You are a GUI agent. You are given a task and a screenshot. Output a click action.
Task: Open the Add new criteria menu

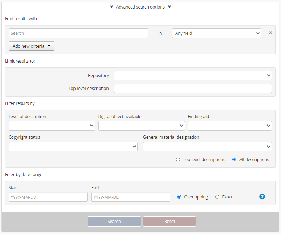coord(31,46)
